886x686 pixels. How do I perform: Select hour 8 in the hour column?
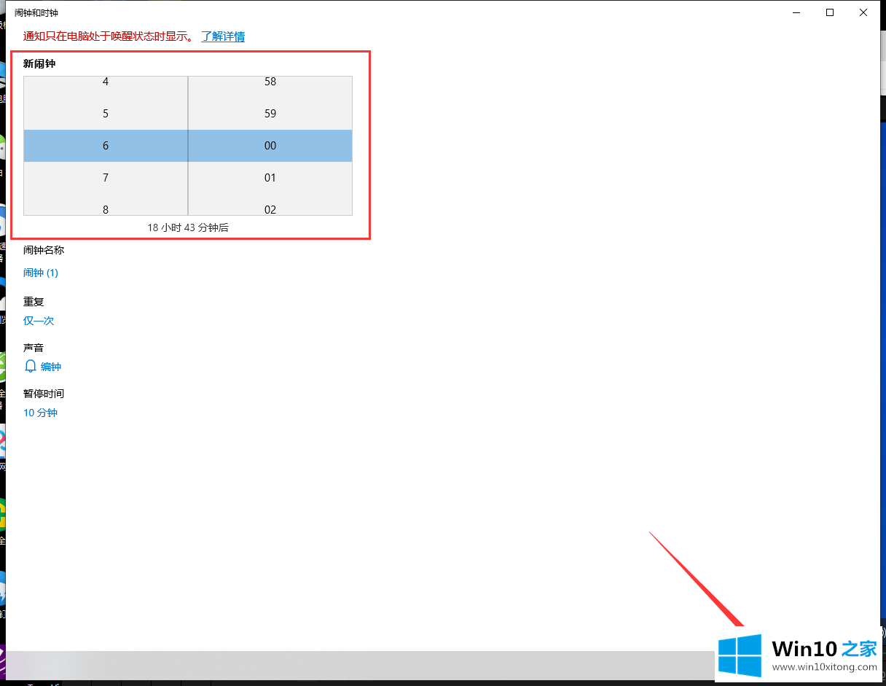[x=106, y=208]
